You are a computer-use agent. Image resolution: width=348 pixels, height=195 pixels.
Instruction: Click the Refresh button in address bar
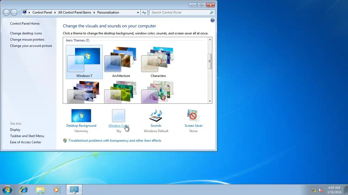click(144, 12)
